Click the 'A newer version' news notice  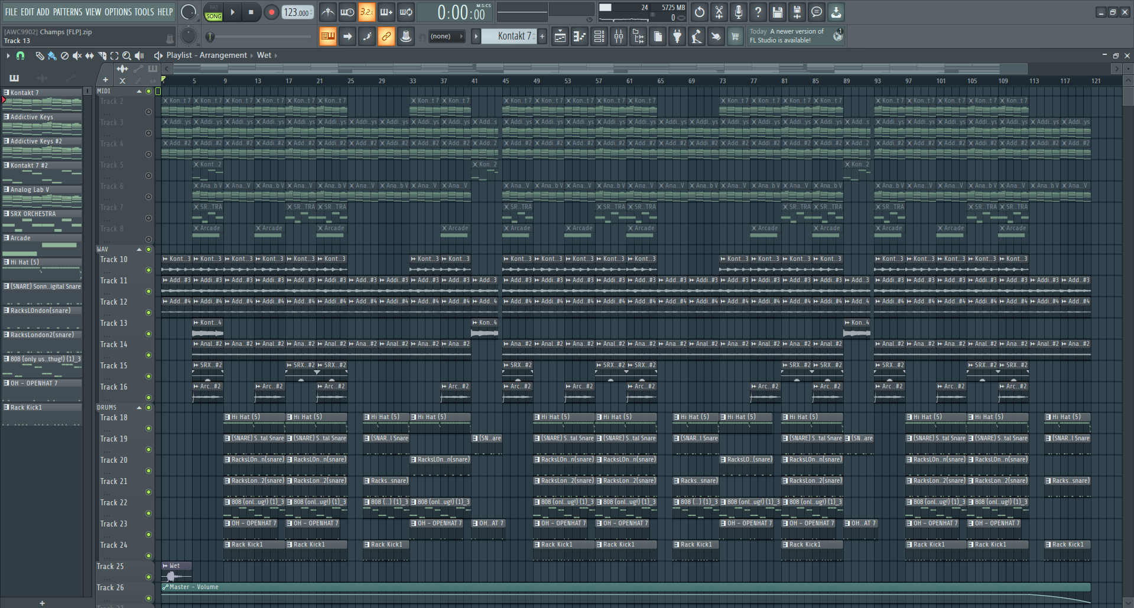coord(795,36)
